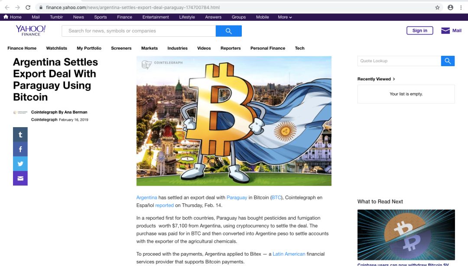Open the My Portfolio tab
The width and height of the screenshot is (468, 266).
(x=89, y=48)
